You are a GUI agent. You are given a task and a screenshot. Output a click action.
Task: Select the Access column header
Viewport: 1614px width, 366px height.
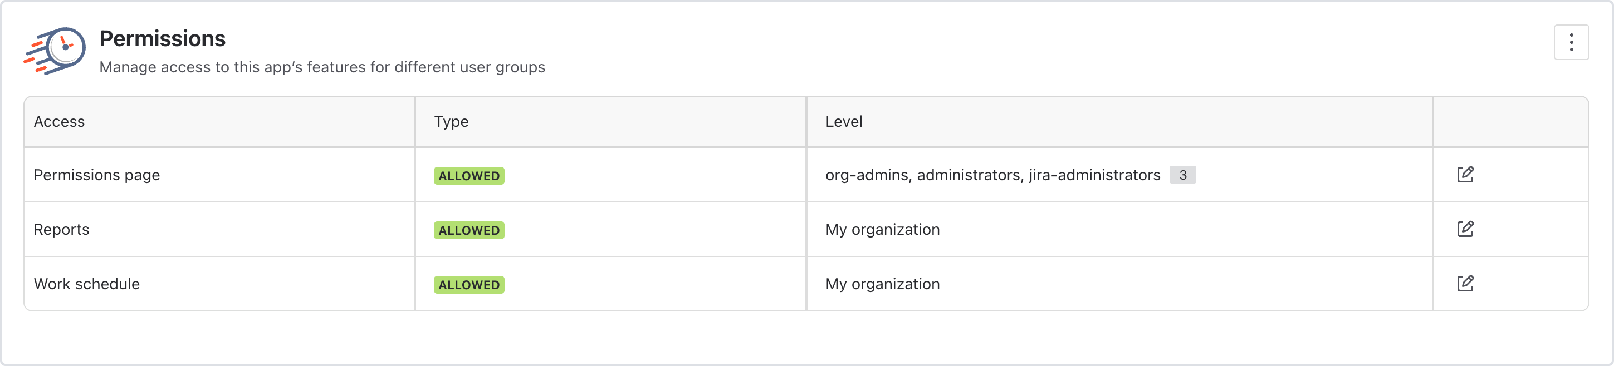click(x=59, y=121)
